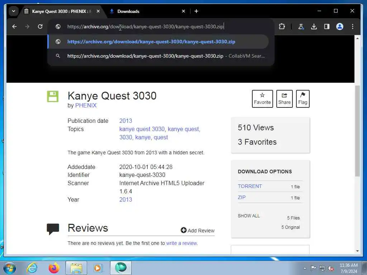
Task: Open the Chrome three-dot menu
Action: (353, 26)
